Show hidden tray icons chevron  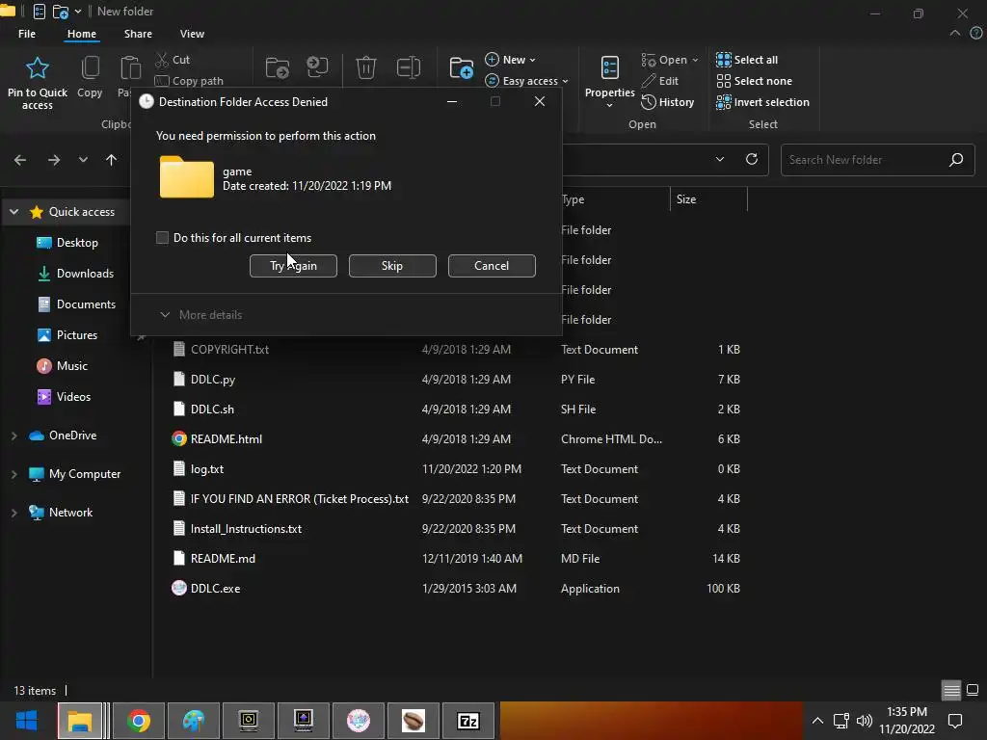pyautogui.click(x=817, y=721)
